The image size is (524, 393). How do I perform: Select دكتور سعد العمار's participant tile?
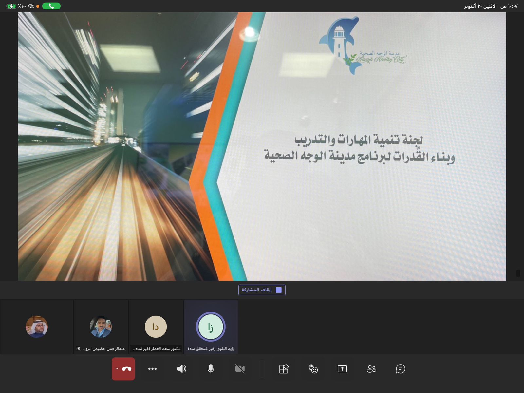156,327
